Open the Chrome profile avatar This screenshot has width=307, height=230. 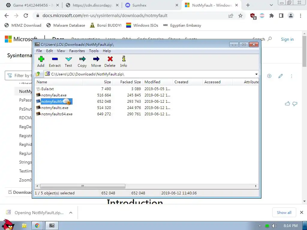pos(291,16)
